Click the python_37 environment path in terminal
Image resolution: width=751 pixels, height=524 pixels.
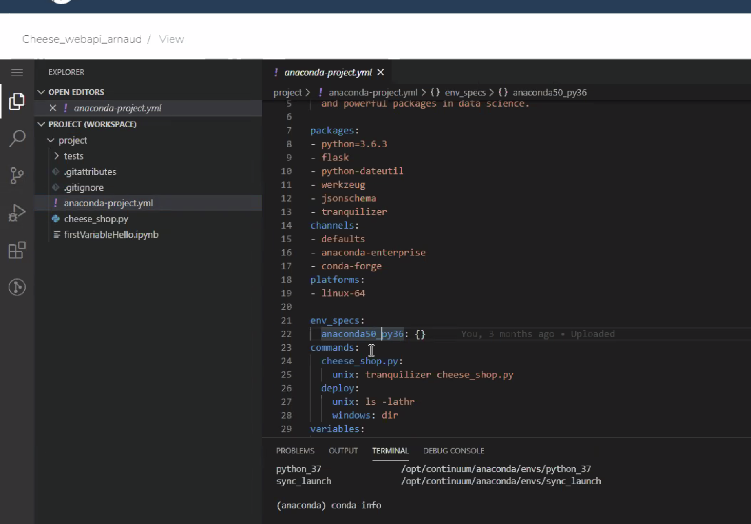pyautogui.click(x=496, y=469)
